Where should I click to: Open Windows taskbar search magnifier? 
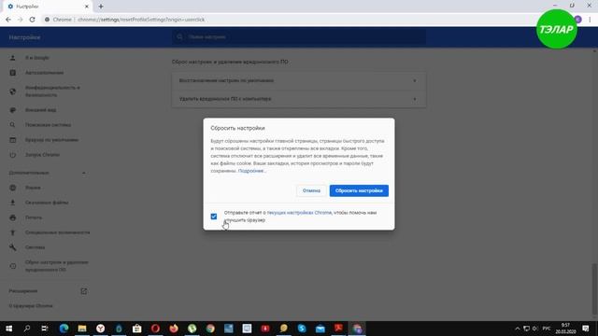click(x=27, y=329)
